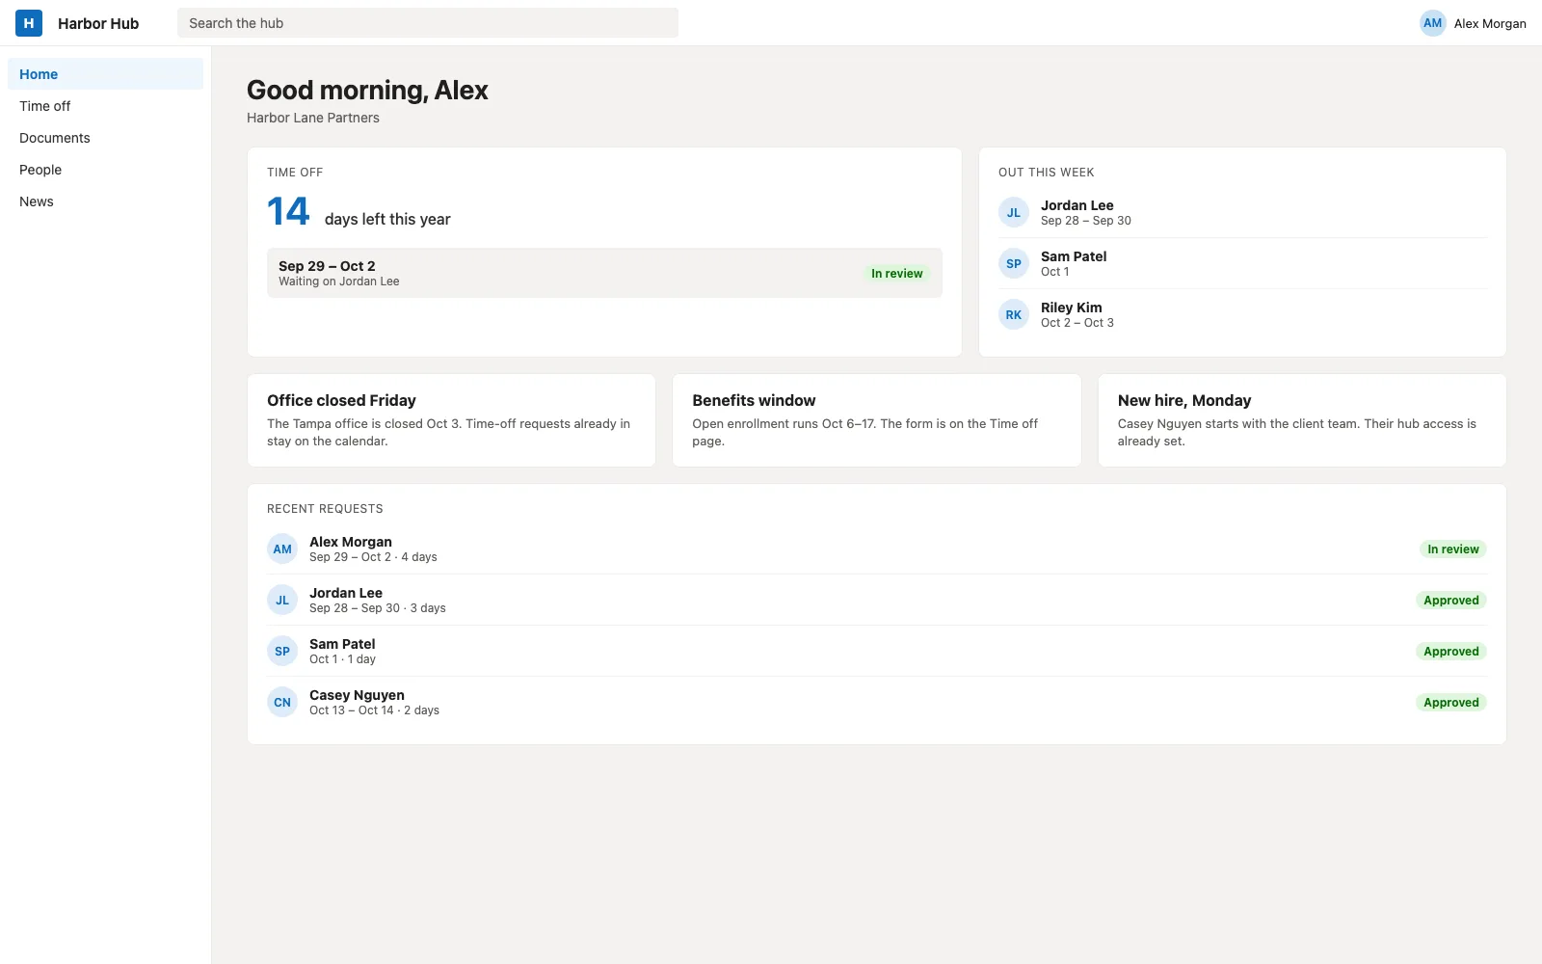1542x964 pixels.
Task: Click the TIME OFF card heading
Action: pos(295,173)
